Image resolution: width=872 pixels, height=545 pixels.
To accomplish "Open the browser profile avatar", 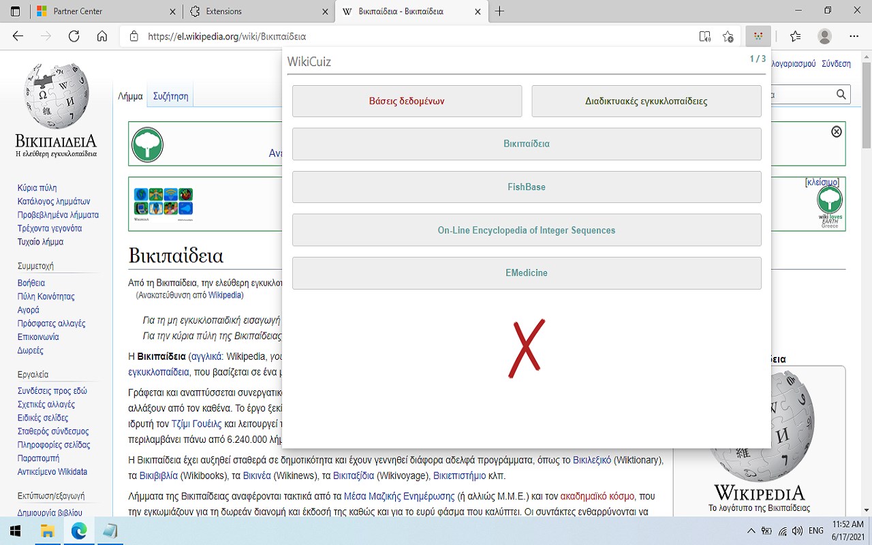I will tap(824, 36).
